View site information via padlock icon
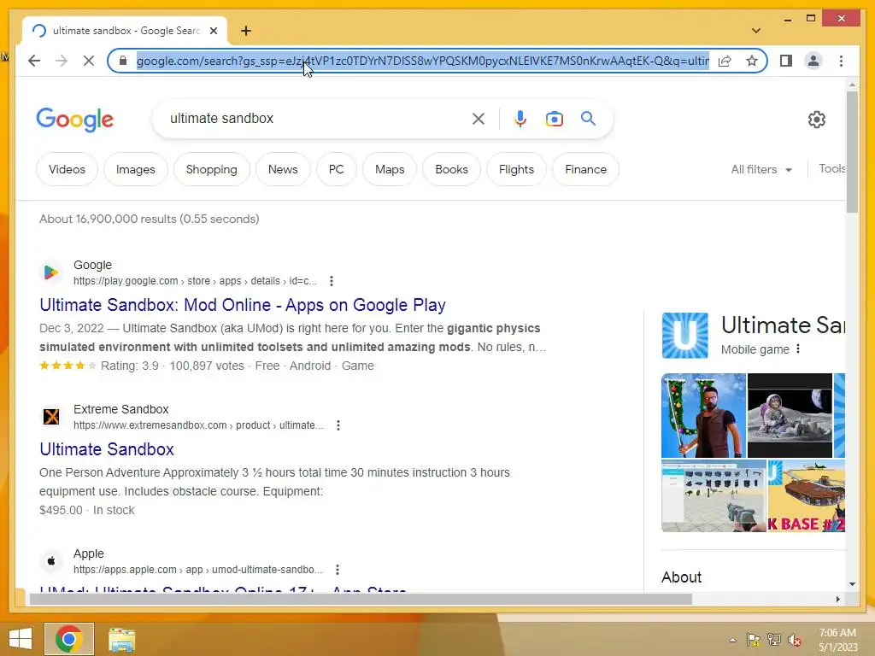This screenshot has width=875, height=656. tap(123, 61)
